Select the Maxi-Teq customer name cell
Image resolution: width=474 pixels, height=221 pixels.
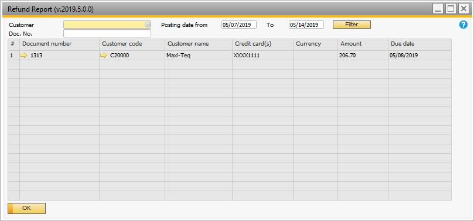199,56
